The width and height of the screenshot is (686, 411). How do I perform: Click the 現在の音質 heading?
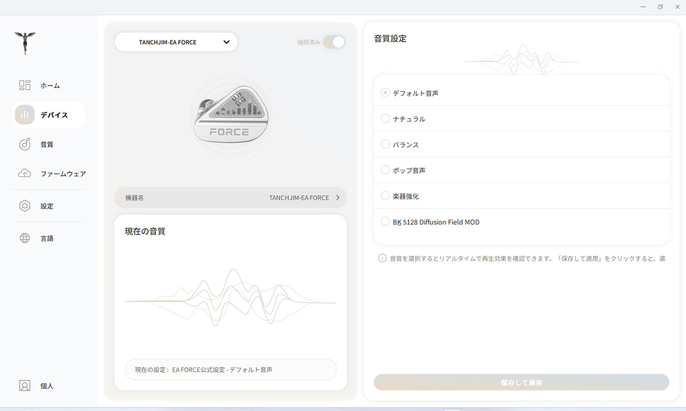pyautogui.click(x=145, y=231)
